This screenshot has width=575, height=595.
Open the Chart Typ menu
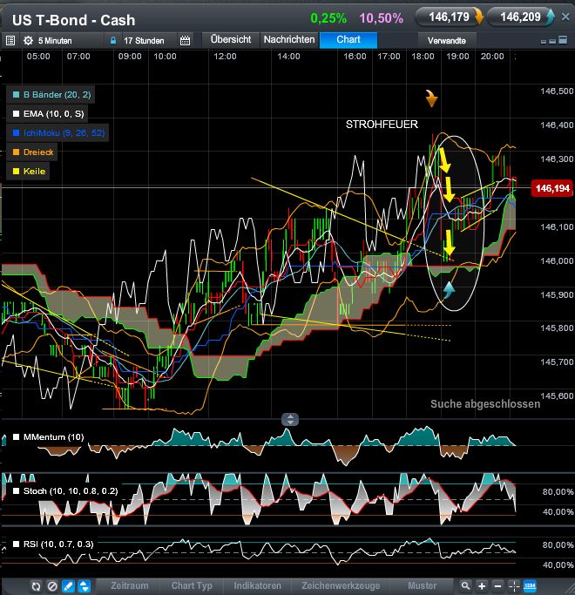click(x=192, y=586)
